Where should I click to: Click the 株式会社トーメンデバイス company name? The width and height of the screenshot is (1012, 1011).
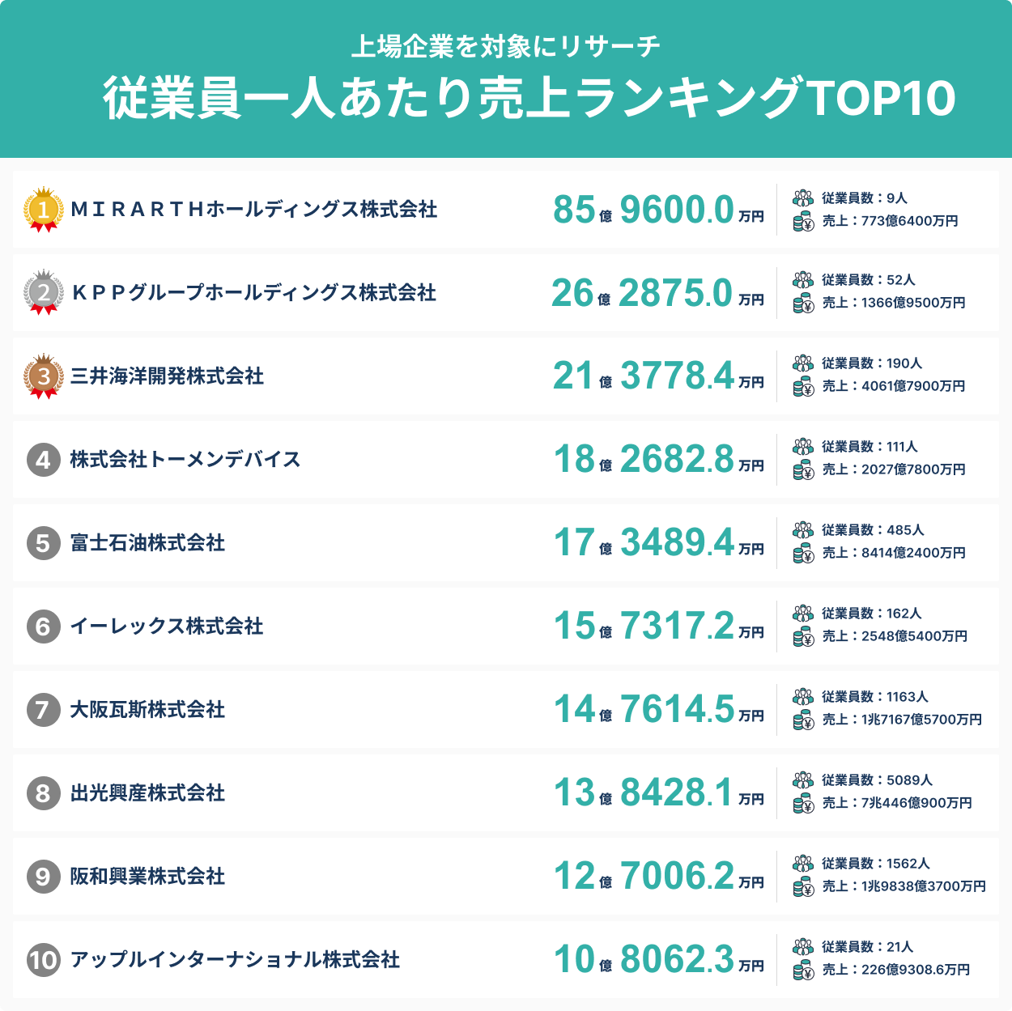coord(185,460)
